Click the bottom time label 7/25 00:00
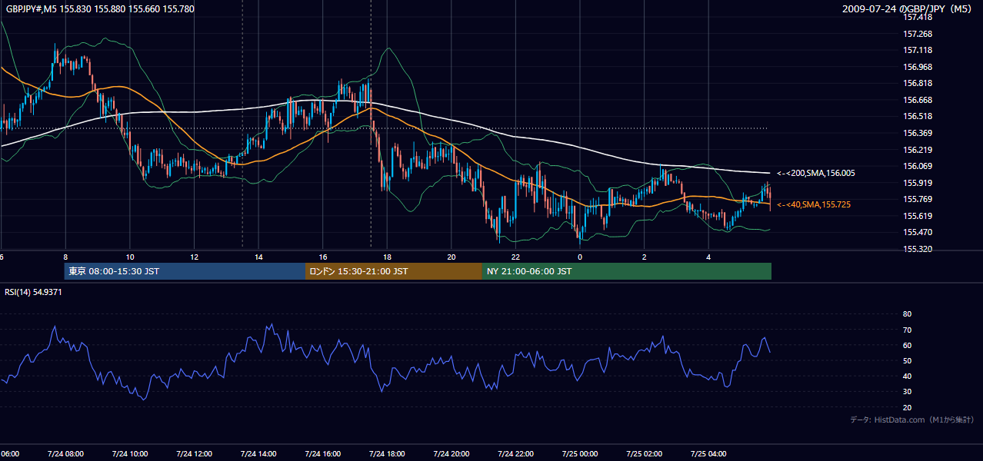 579,454
